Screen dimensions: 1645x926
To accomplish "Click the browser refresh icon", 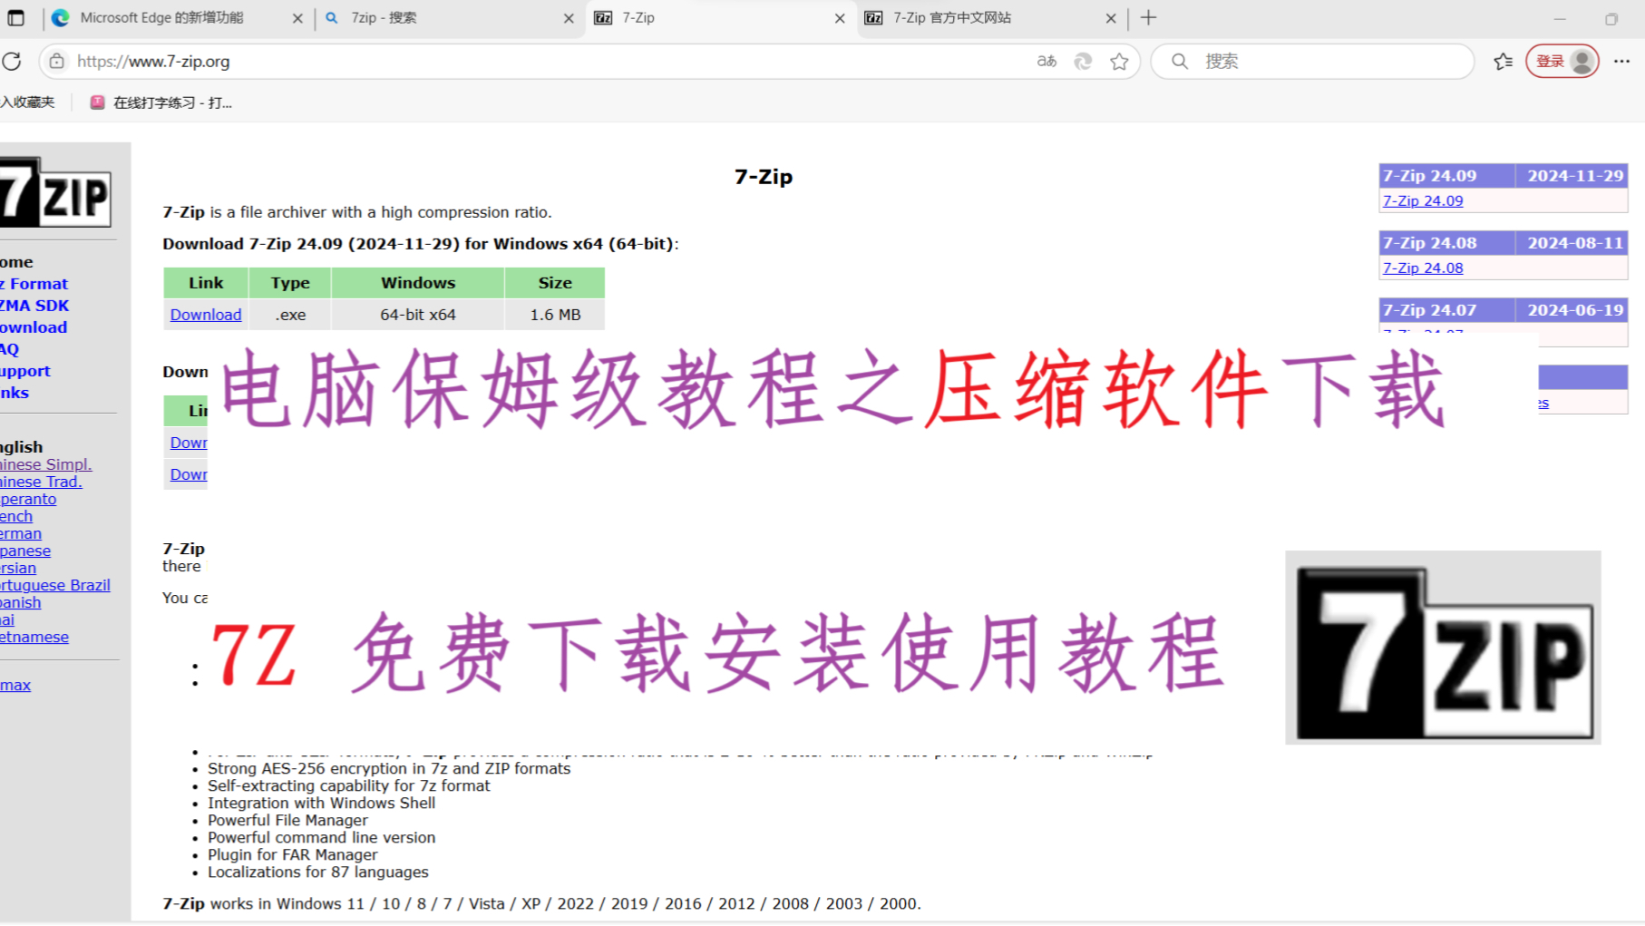I will (12, 61).
